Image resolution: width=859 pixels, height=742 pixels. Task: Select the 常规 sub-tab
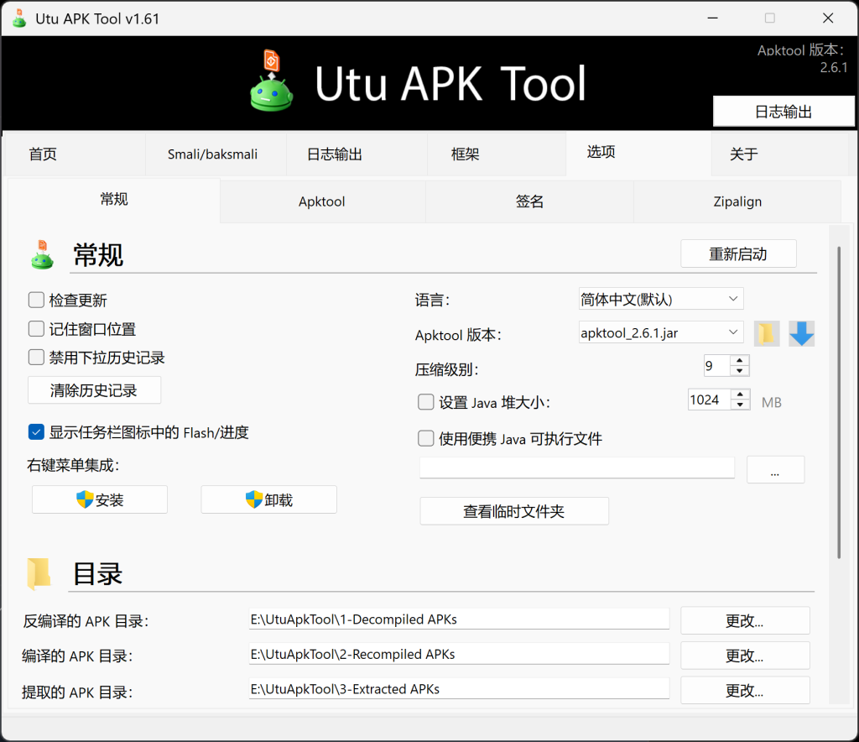114,200
